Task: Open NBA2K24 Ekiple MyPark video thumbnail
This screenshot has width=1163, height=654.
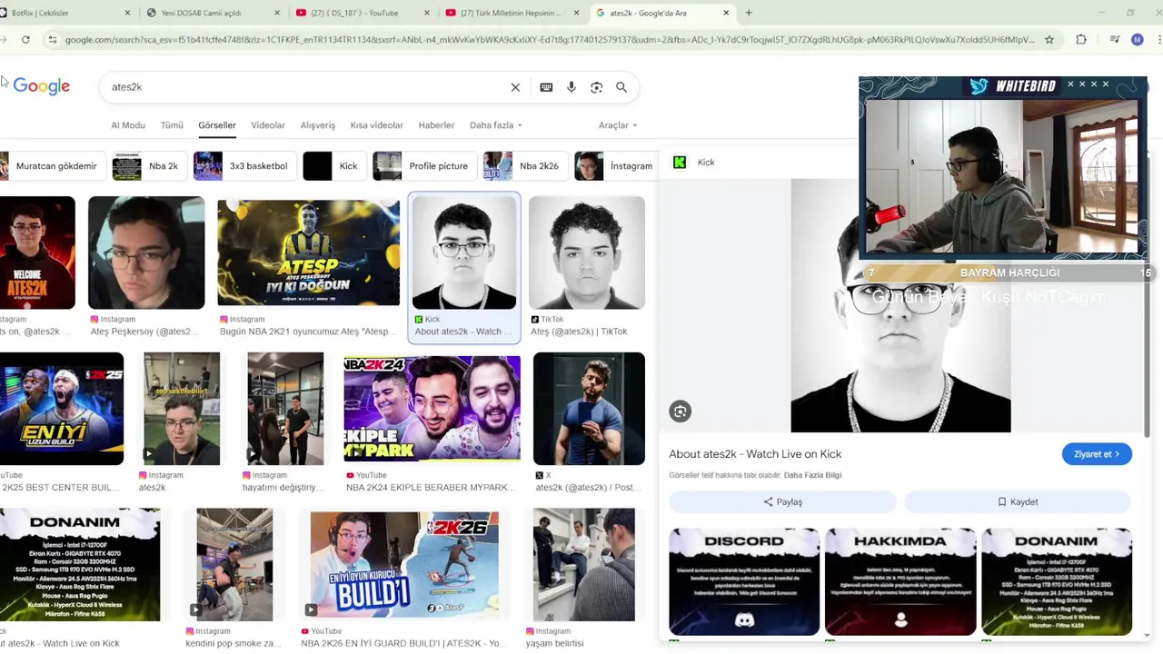Action: (x=432, y=409)
